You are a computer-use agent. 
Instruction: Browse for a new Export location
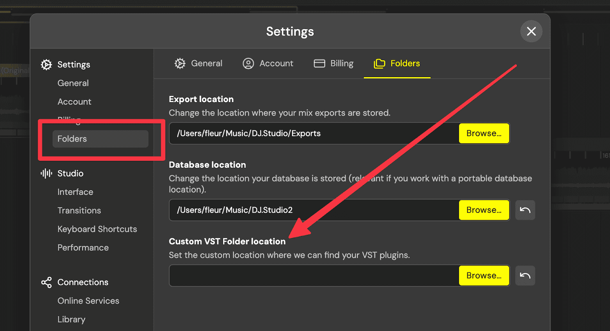484,133
